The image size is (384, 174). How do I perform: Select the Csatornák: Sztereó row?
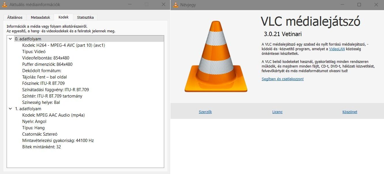(x=85, y=134)
